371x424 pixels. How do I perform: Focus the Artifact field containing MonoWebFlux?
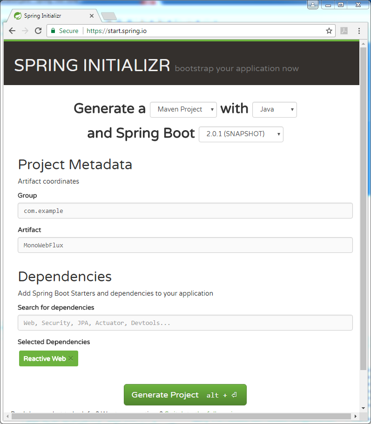[x=185, y=245]
